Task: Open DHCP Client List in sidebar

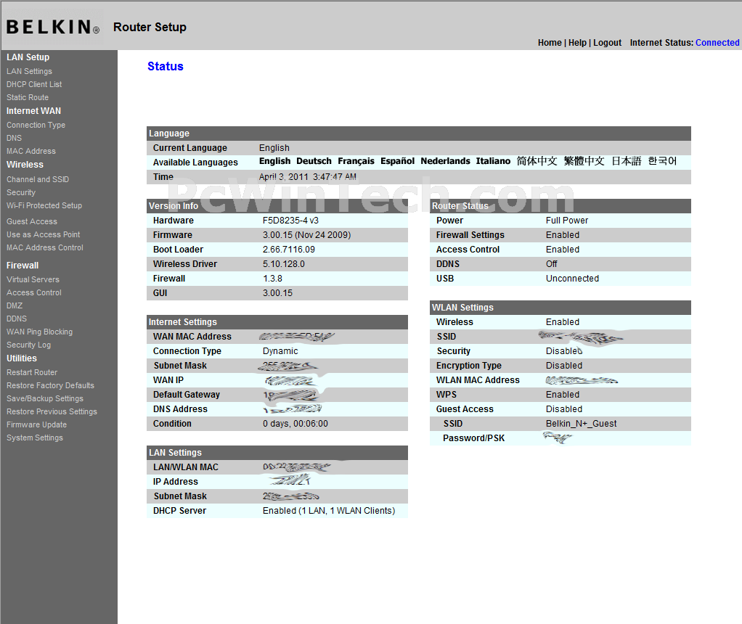Action: tap(34, 84)
